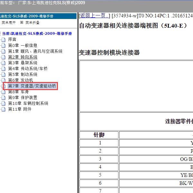Click pin number 1 cell
Screen dimensions: 193x193
click(x=99, y=143)
